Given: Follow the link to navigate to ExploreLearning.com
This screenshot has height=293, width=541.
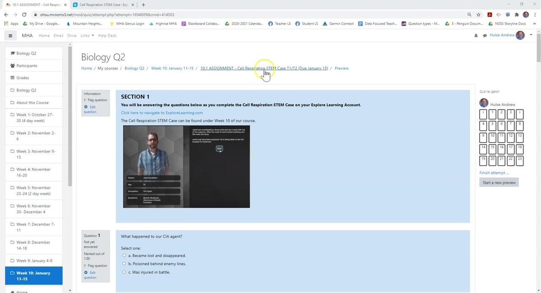Looking at the screenshot, I should pyautogui.click(x=162, y=113).
